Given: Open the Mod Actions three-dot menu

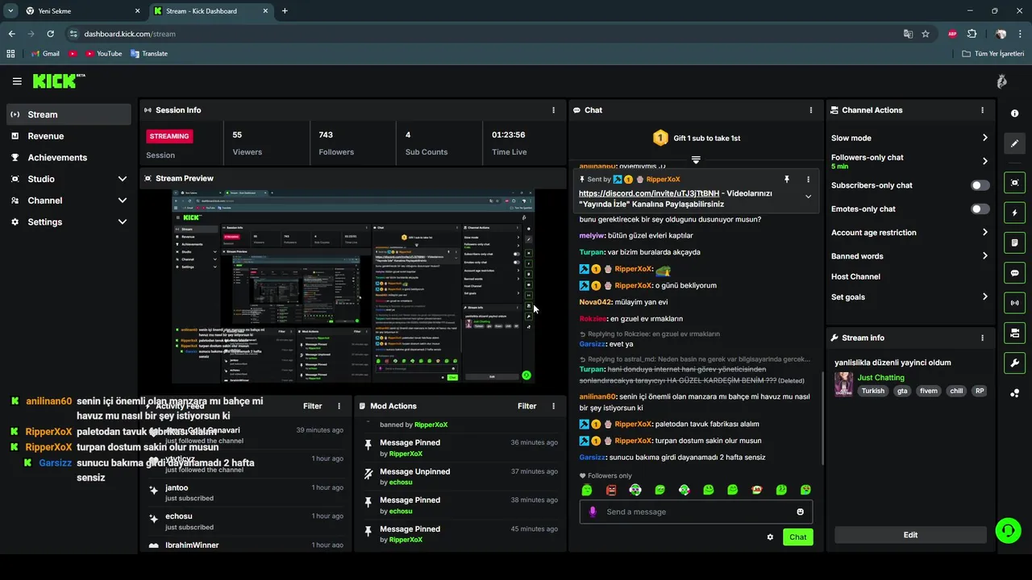Looking at the screenshot, I should click(x=554, y=407).
